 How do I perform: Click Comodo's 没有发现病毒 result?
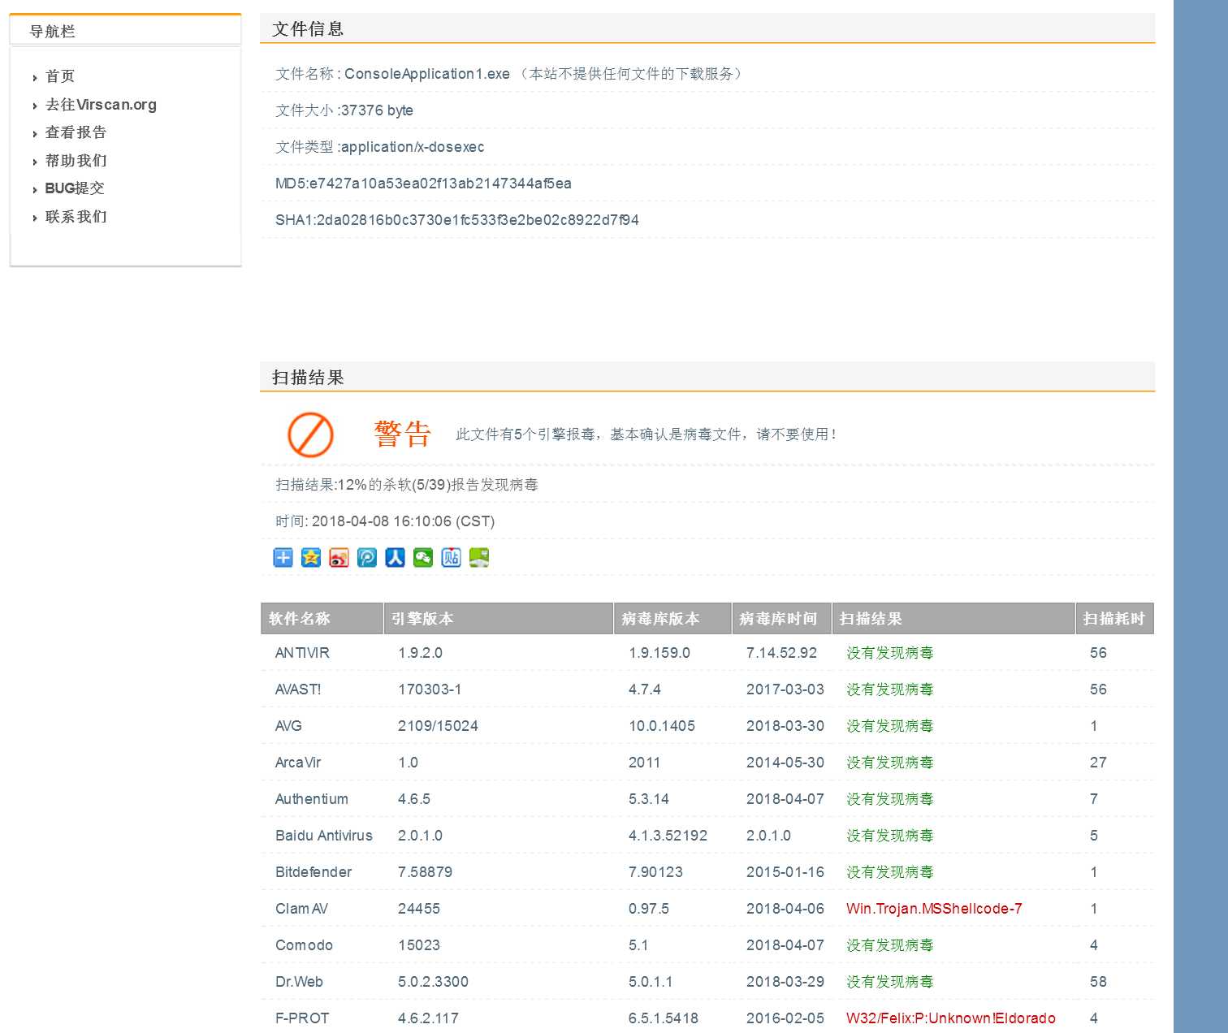[x=890, y=945]
